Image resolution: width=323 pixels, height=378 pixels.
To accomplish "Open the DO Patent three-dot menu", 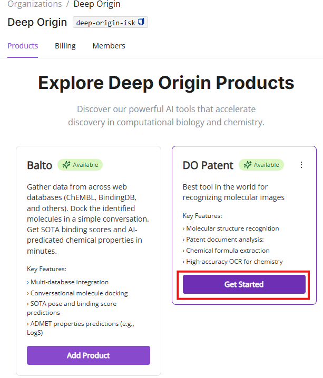I will click(x=301, y=165).
